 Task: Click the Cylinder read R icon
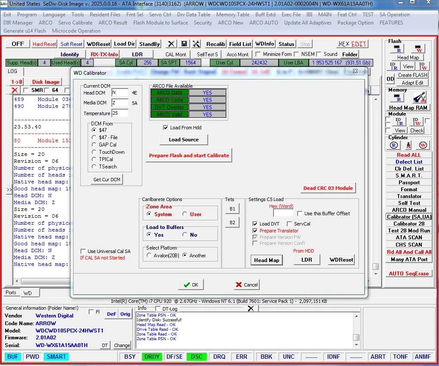394,145
